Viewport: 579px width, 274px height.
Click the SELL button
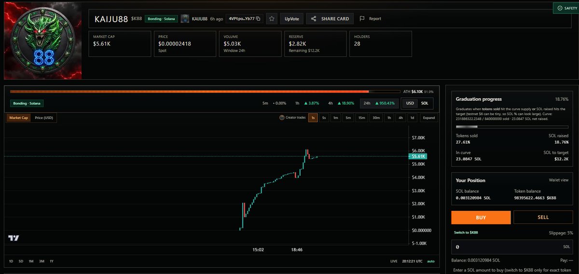[543, 217]
